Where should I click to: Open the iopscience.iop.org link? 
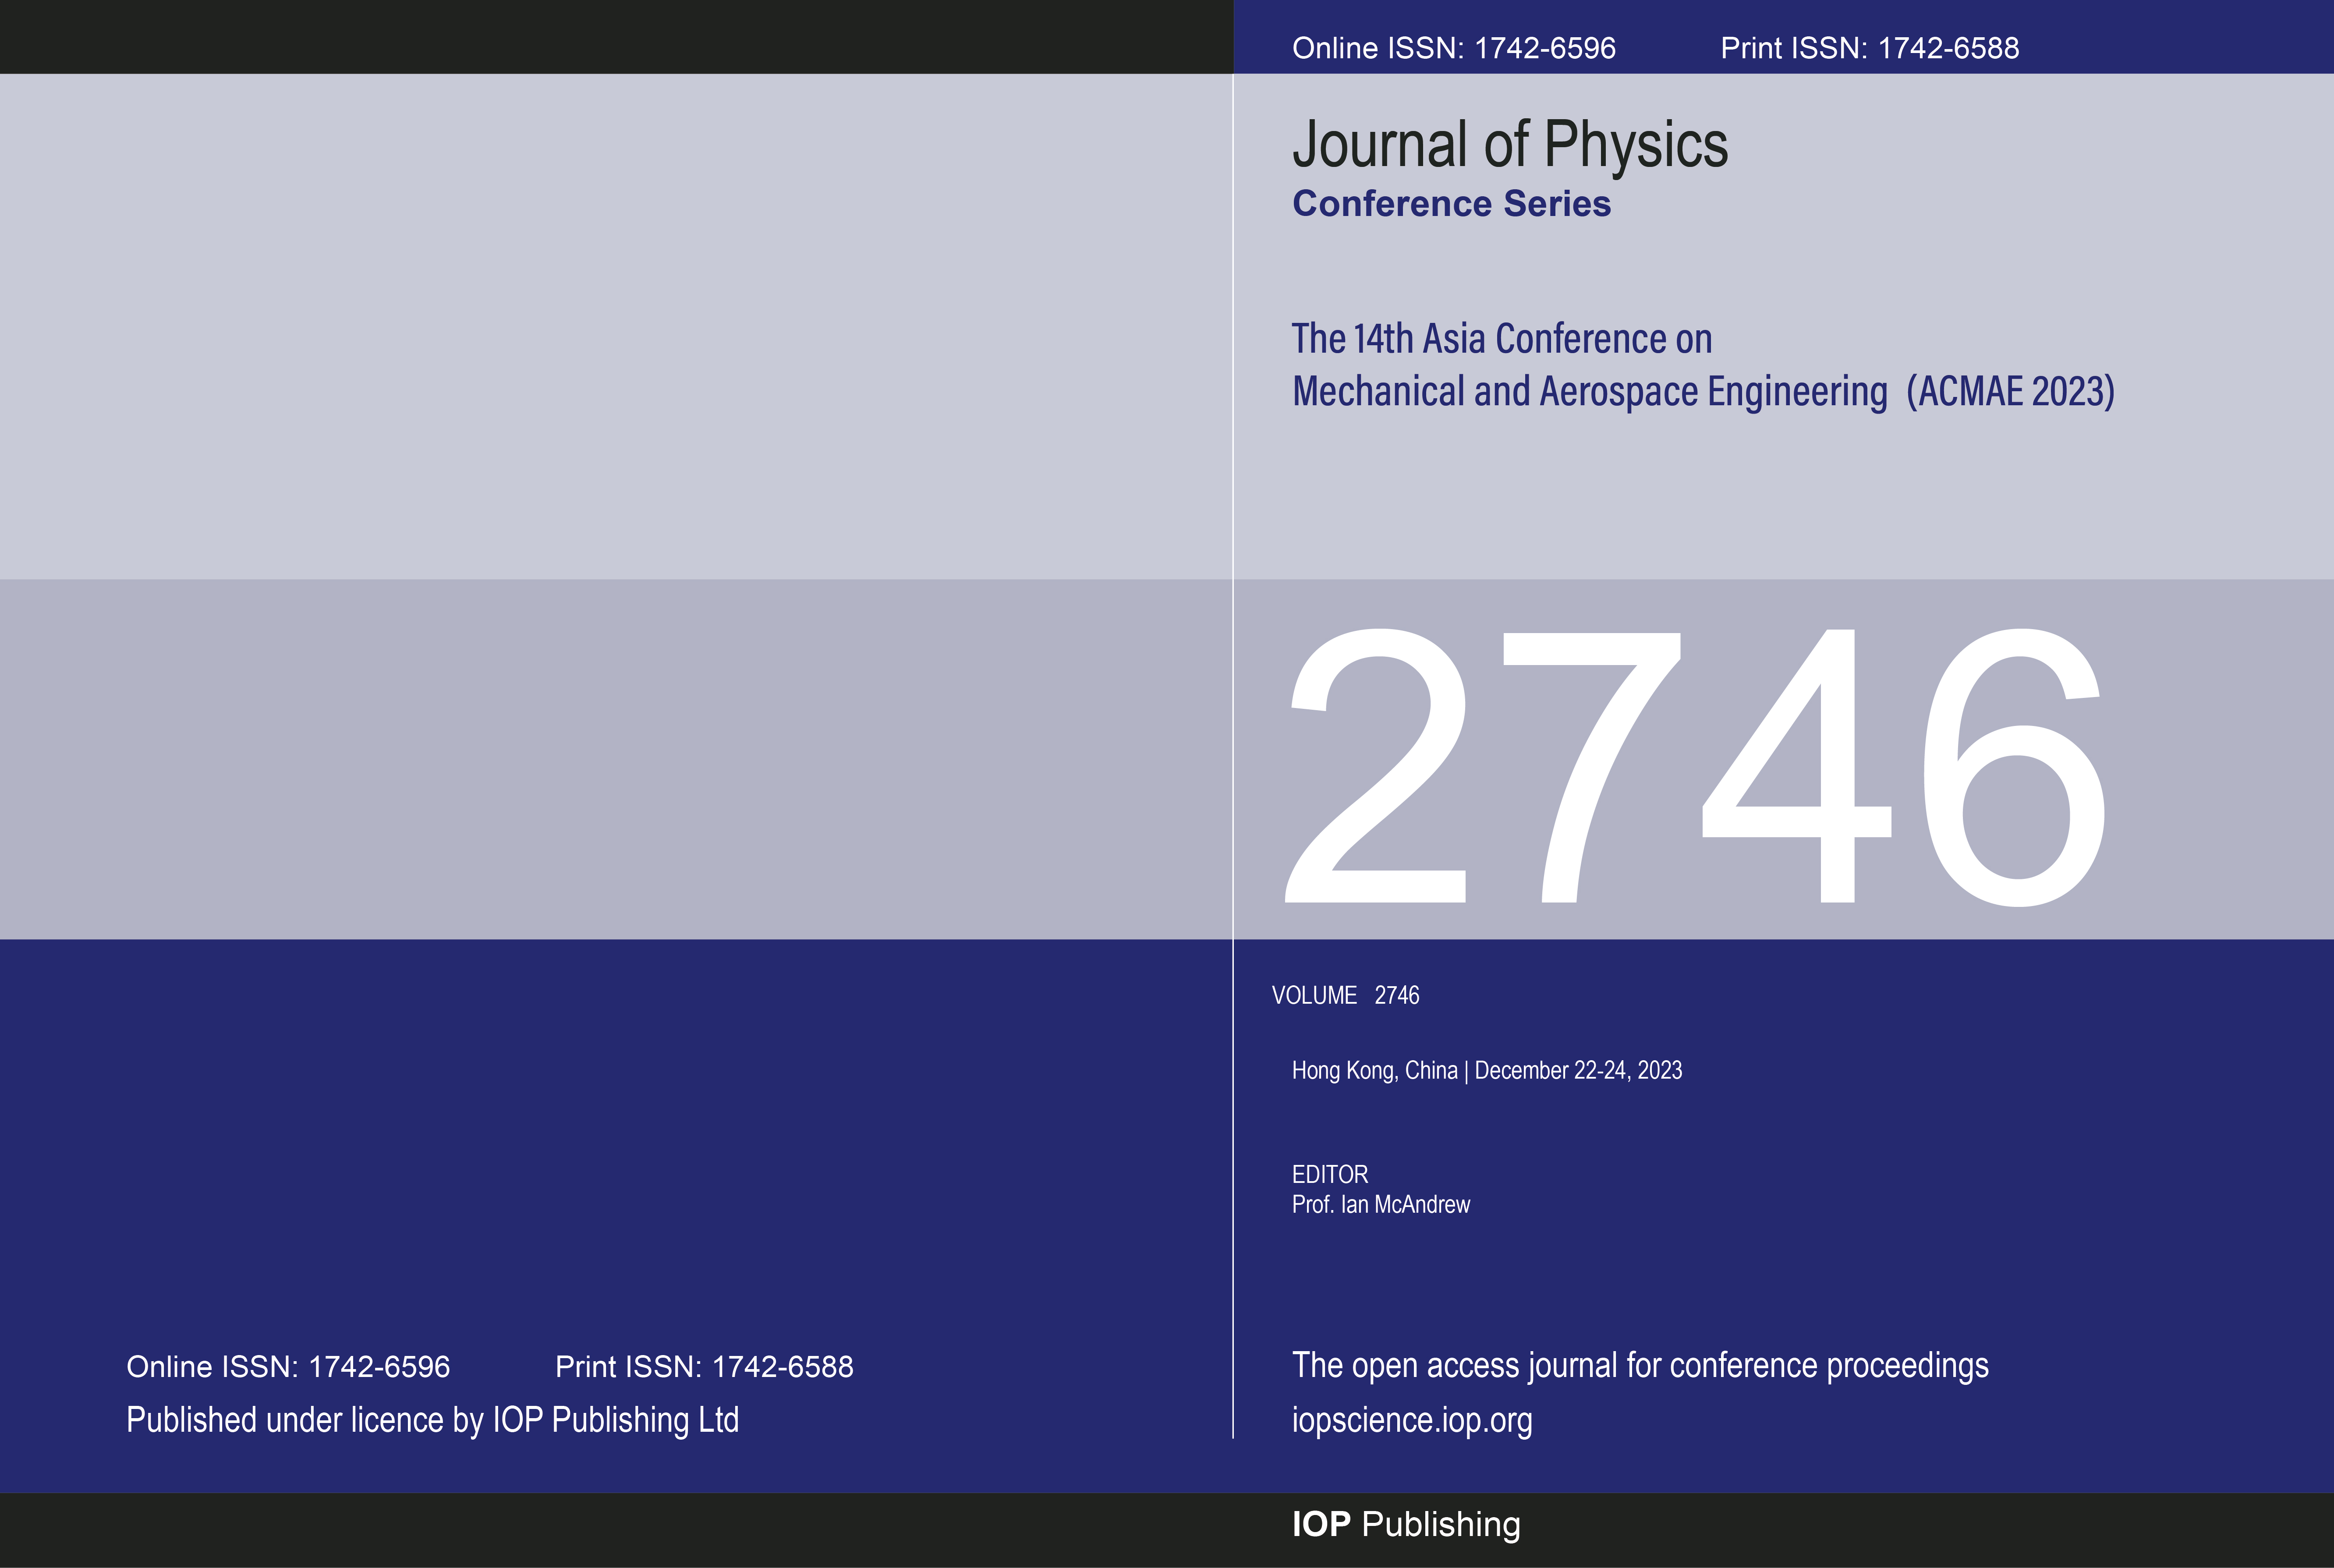pos(1412,1421)
